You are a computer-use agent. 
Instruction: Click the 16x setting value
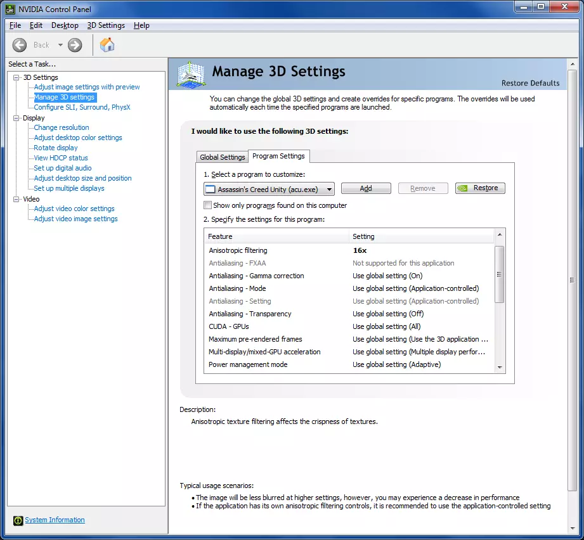coord(360,250)
